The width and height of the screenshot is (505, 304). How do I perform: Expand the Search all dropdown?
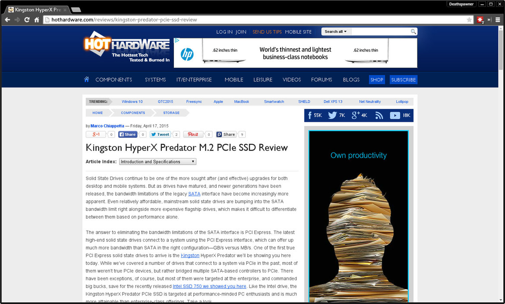coord(336,32)
